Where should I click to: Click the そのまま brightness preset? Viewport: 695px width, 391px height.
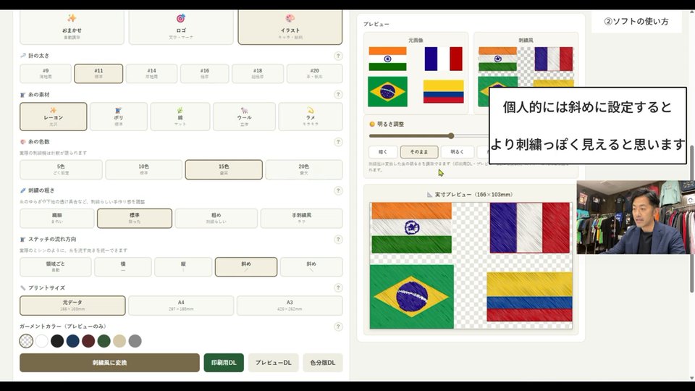click(419, 151)
